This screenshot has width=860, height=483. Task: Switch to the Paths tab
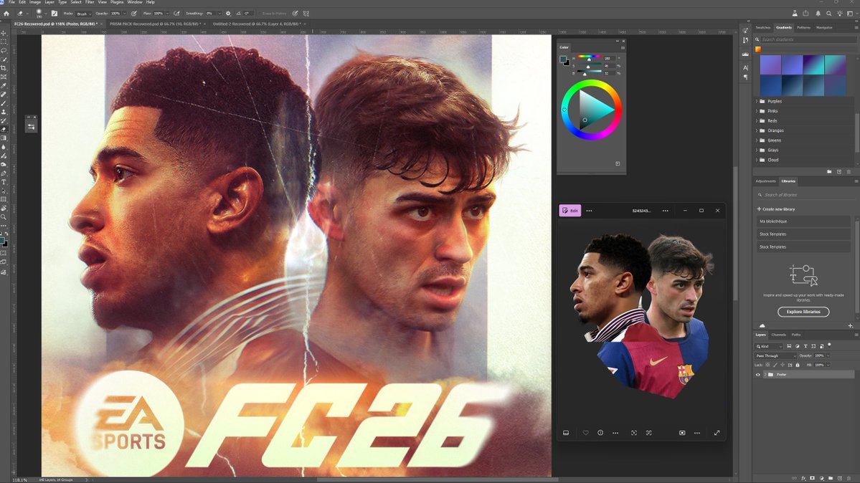[796, 335]
